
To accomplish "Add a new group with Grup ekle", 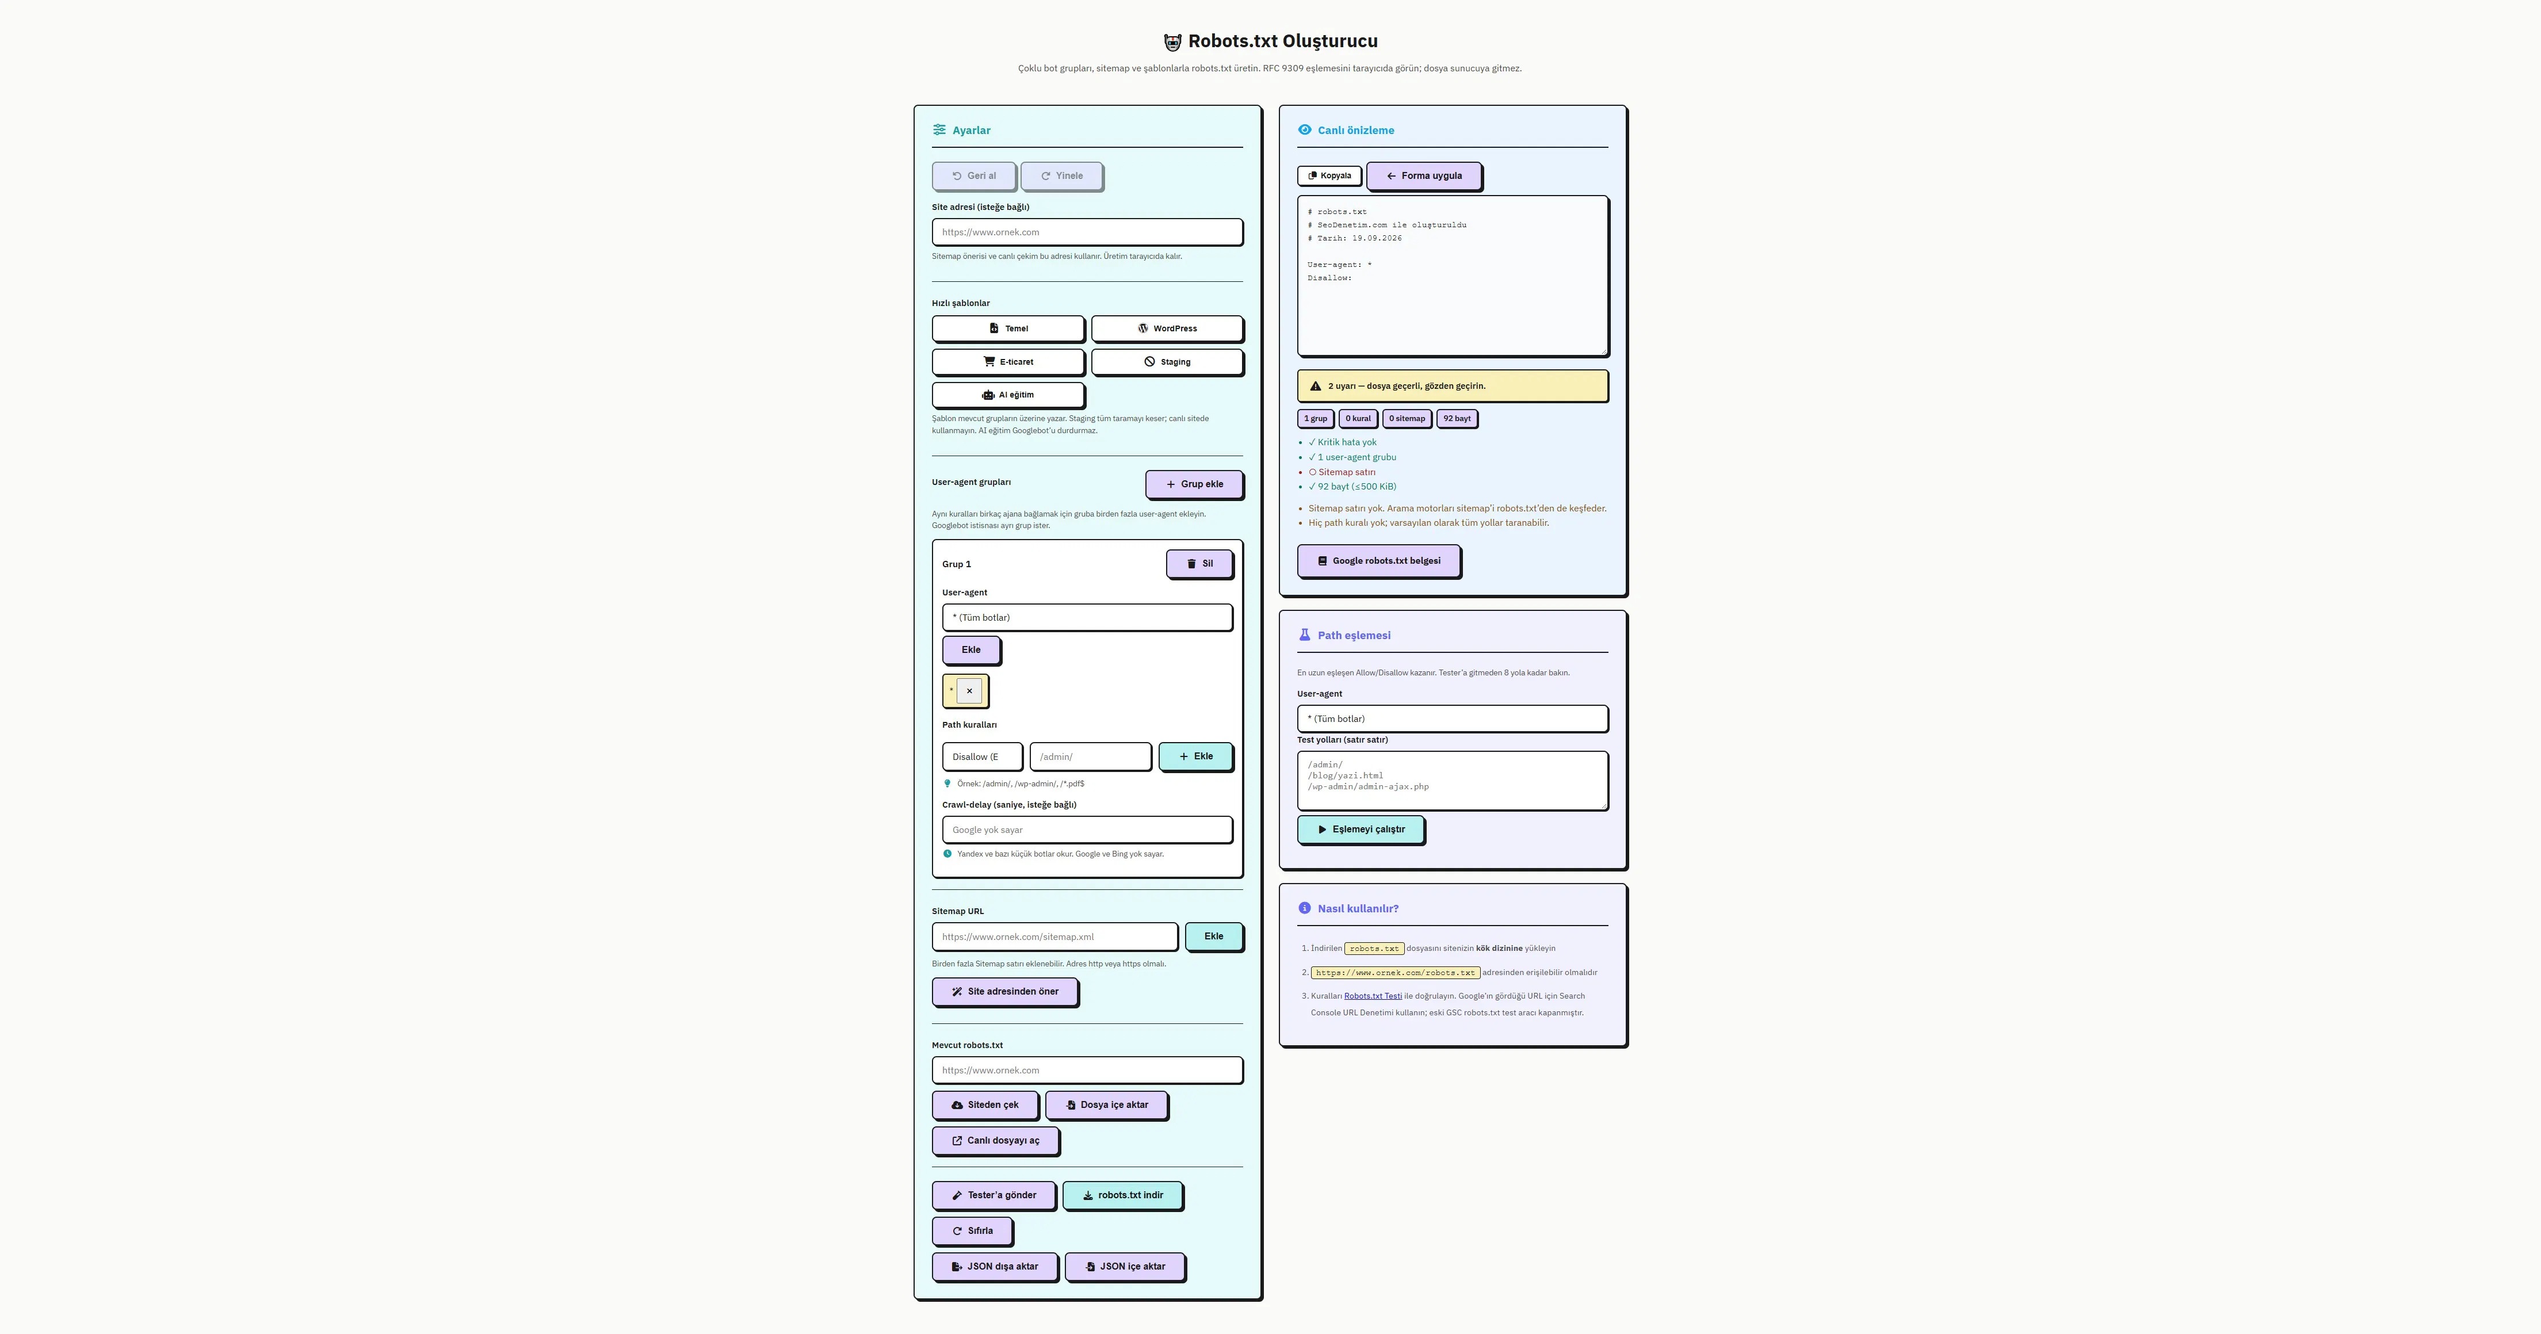I will pyautogui.click(x=1194, y=483).
